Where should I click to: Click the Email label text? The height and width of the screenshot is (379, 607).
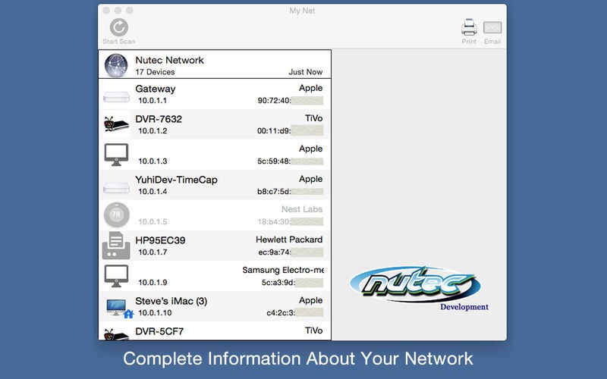(492, 42)
